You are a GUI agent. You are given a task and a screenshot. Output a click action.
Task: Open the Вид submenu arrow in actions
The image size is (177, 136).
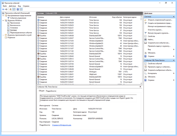coord(174,49)
